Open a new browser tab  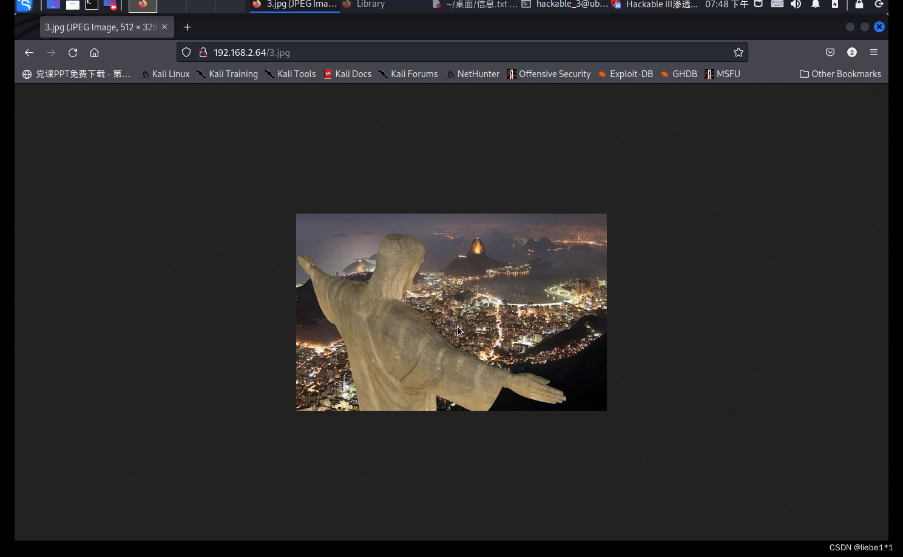click(187, 27)
